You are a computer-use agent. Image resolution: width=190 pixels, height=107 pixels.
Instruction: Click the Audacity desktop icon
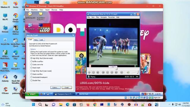[x=5, y=78]
